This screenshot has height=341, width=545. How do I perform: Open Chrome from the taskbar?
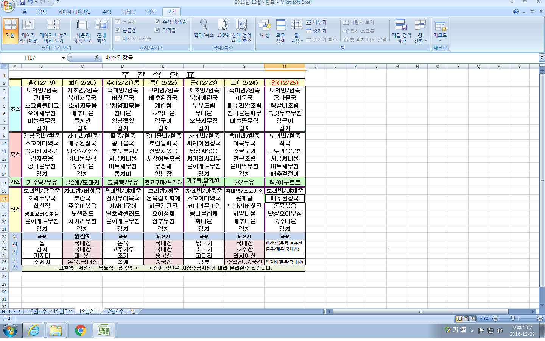click(80, 330)
